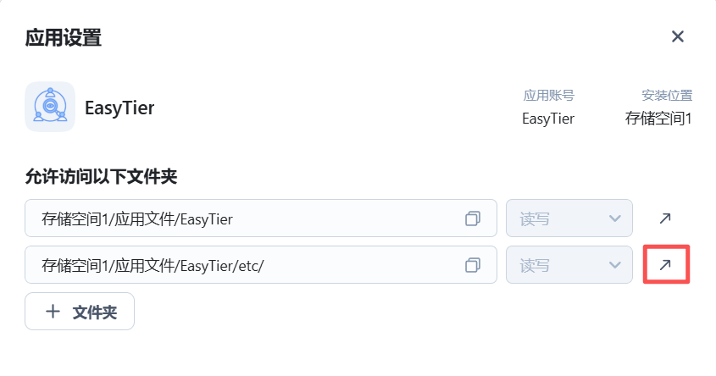Click the 存储空间1/应用文件/EasyTier/etc/ path field

point(261,265)
